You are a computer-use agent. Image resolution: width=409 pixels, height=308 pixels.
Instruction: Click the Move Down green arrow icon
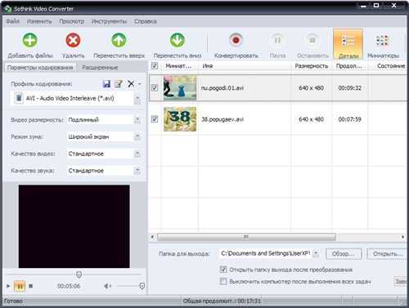pyautogui.click(x=178, y=40)
